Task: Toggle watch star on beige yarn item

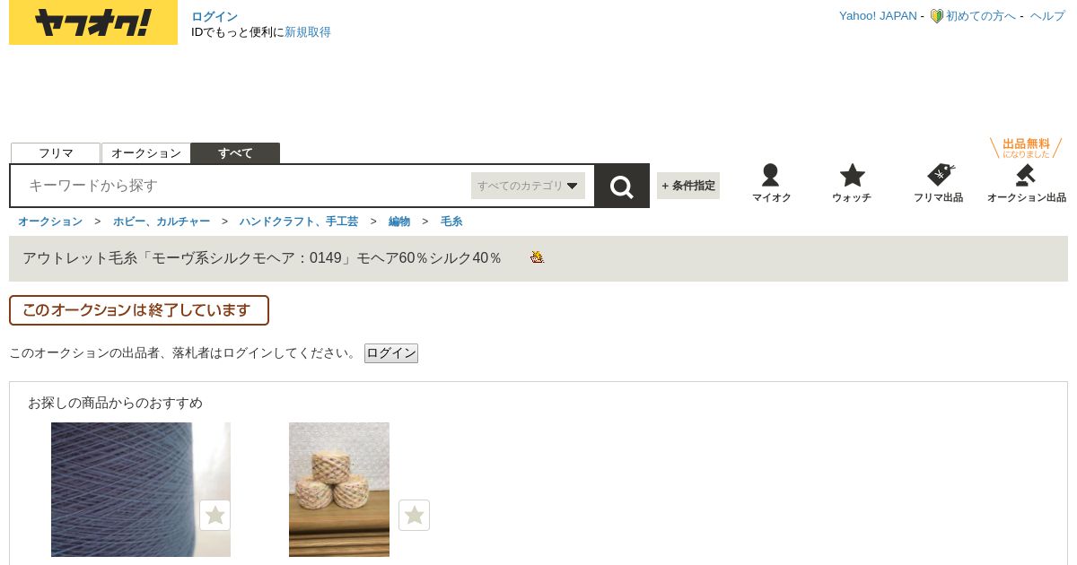Action: 414,515
